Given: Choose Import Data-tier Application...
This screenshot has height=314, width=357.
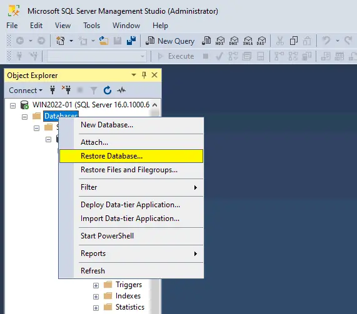Looking at the screenshot, I should [131, 218].
